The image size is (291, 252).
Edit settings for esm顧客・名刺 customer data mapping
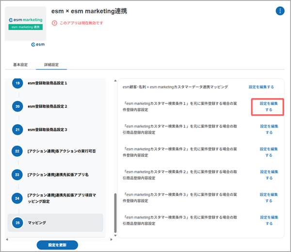click(261, 87)
